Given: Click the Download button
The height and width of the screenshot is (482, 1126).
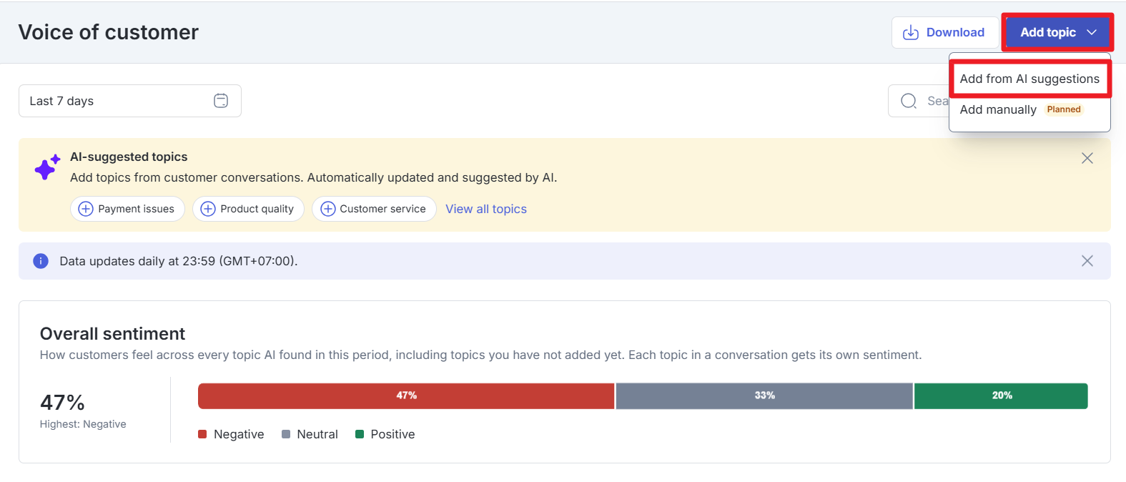Looking at the screenshot, I should coord(945,33).
